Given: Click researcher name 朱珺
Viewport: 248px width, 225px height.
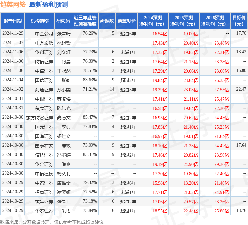Looking at the screenshot, I should [x=66, y=211].
